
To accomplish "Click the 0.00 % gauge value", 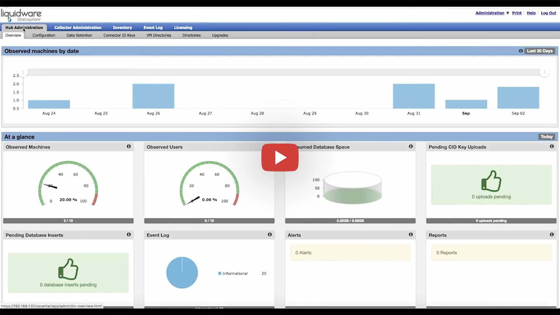I will (209, 200).
